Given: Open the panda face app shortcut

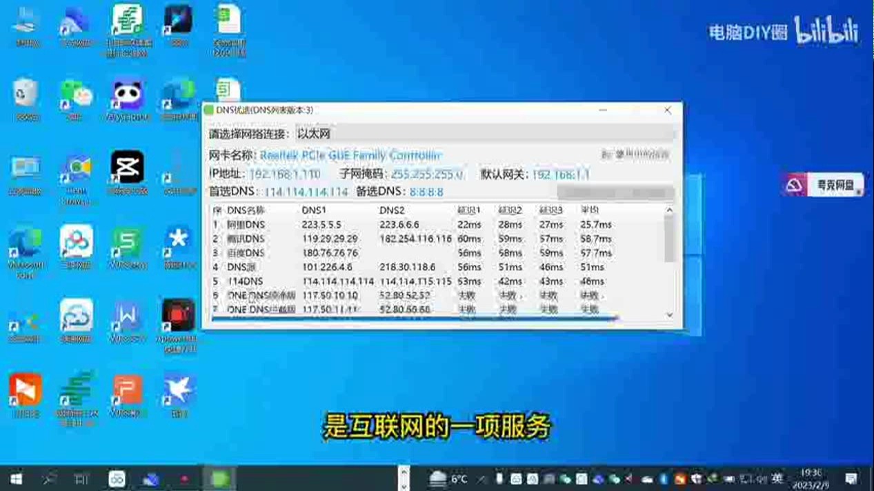Looking at the screenshot, I should coord(128,99).
